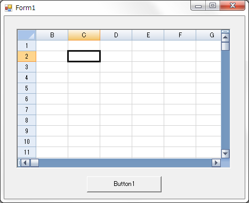
Task: Select row 2 header
Action: coord(27,56)
